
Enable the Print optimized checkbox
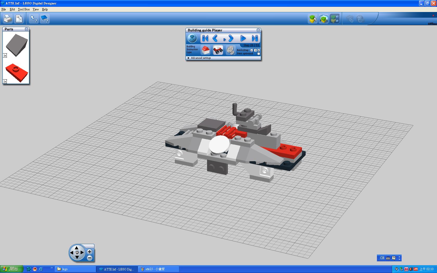click(259, 54)
